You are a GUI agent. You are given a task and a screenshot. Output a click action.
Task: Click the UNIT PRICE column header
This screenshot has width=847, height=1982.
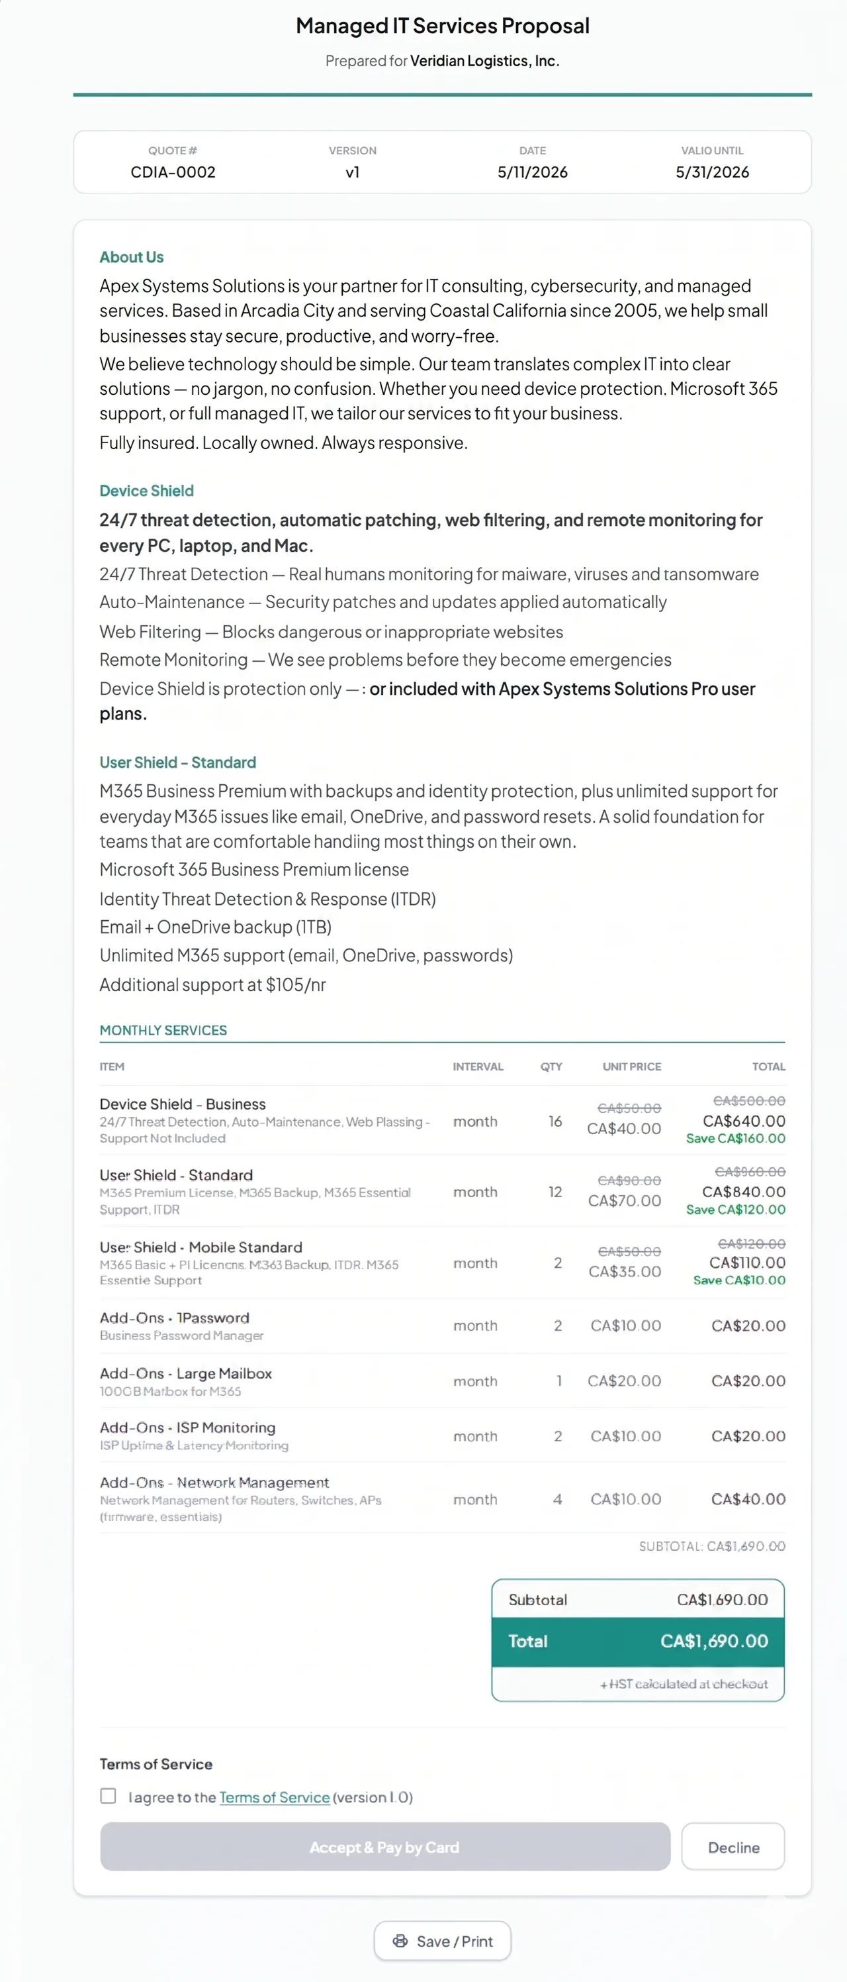pos(632,1067)
